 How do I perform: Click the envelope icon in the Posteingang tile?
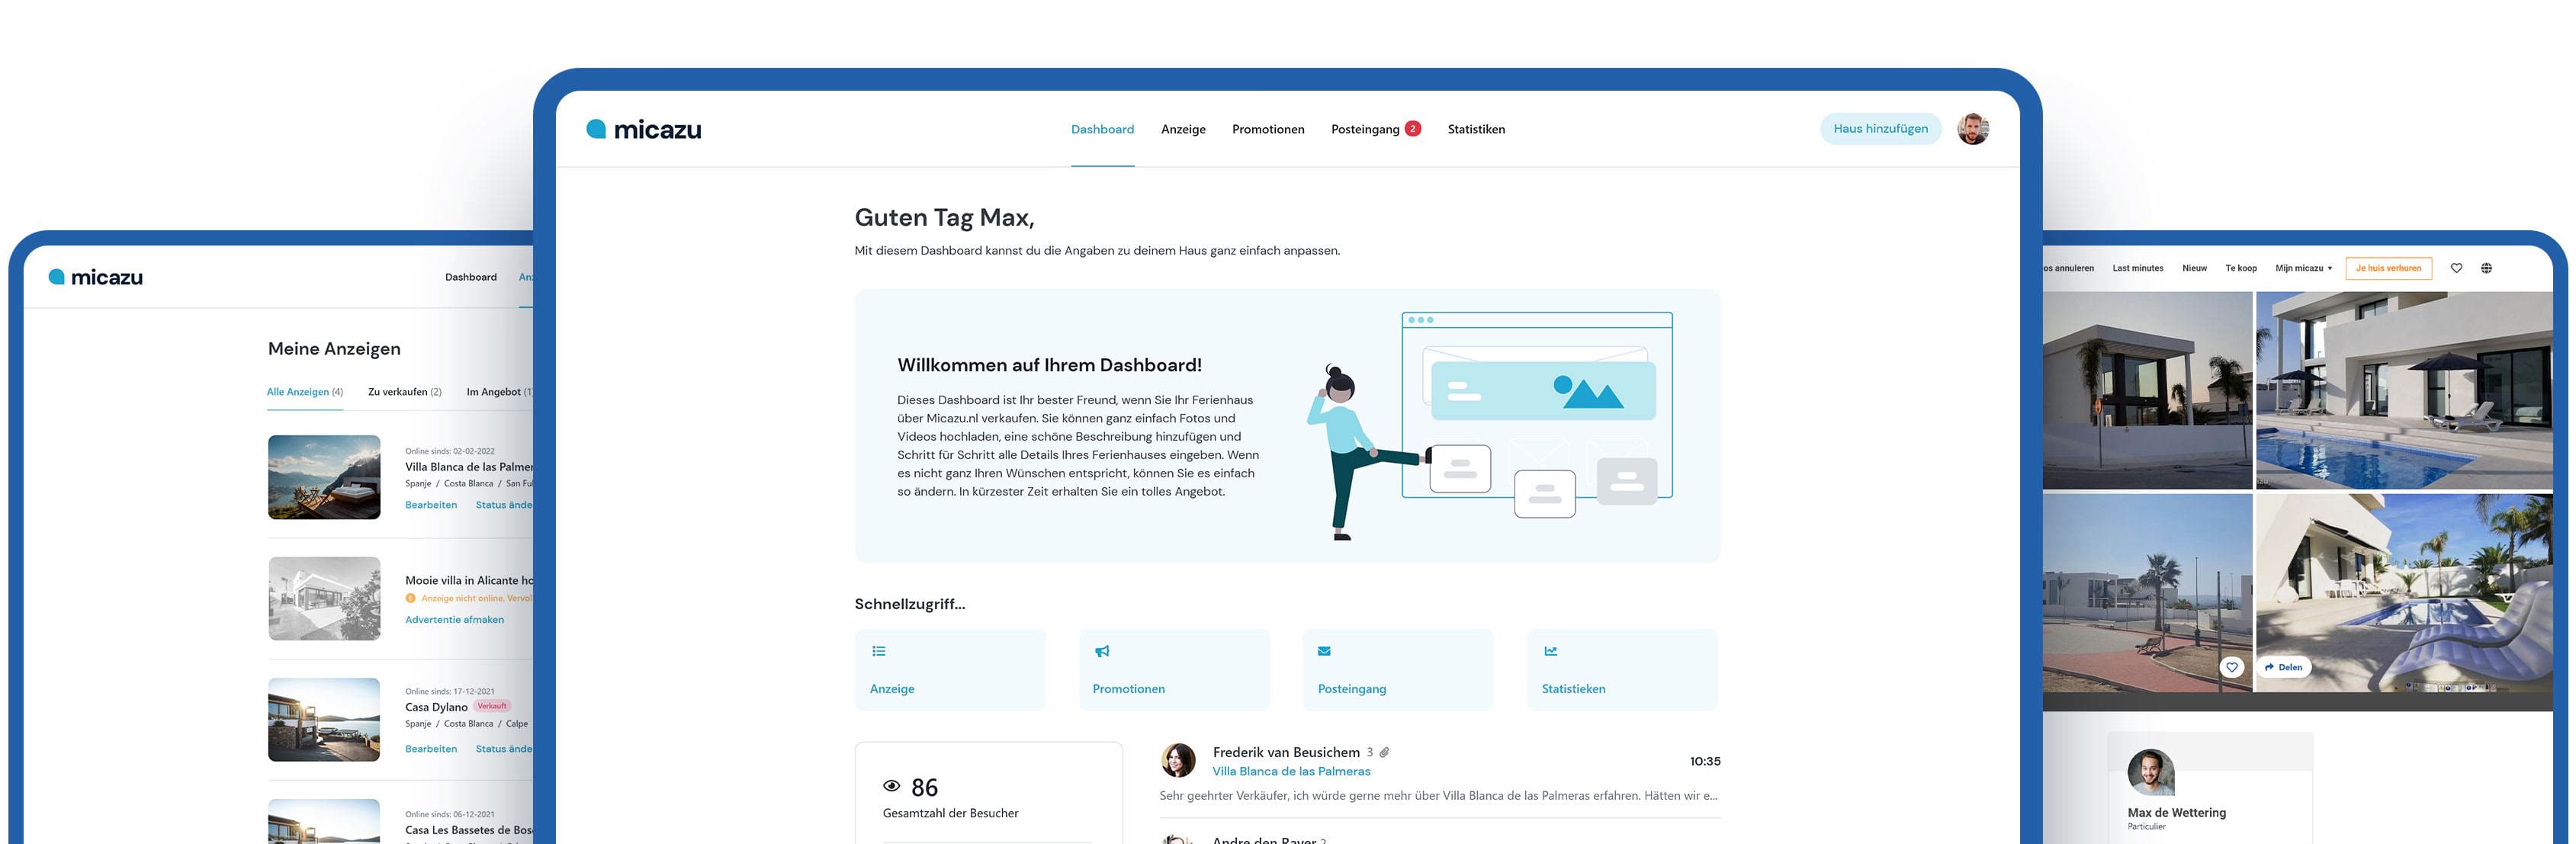click(1324, 651)
